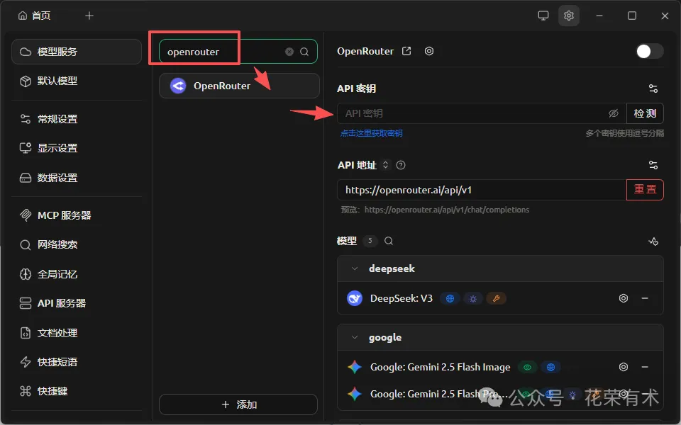Open Gemini 2.5 Flash Image settings gear
The height and width of the screenshot is (425, 681).
pos(624,367)
